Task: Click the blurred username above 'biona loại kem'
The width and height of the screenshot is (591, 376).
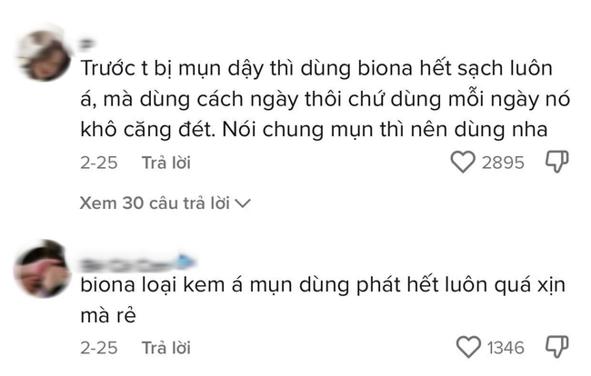Action: (x=127, y=257)
